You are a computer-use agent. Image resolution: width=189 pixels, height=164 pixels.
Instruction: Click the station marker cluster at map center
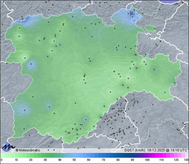pyautogui.click(x=84, y=76)
